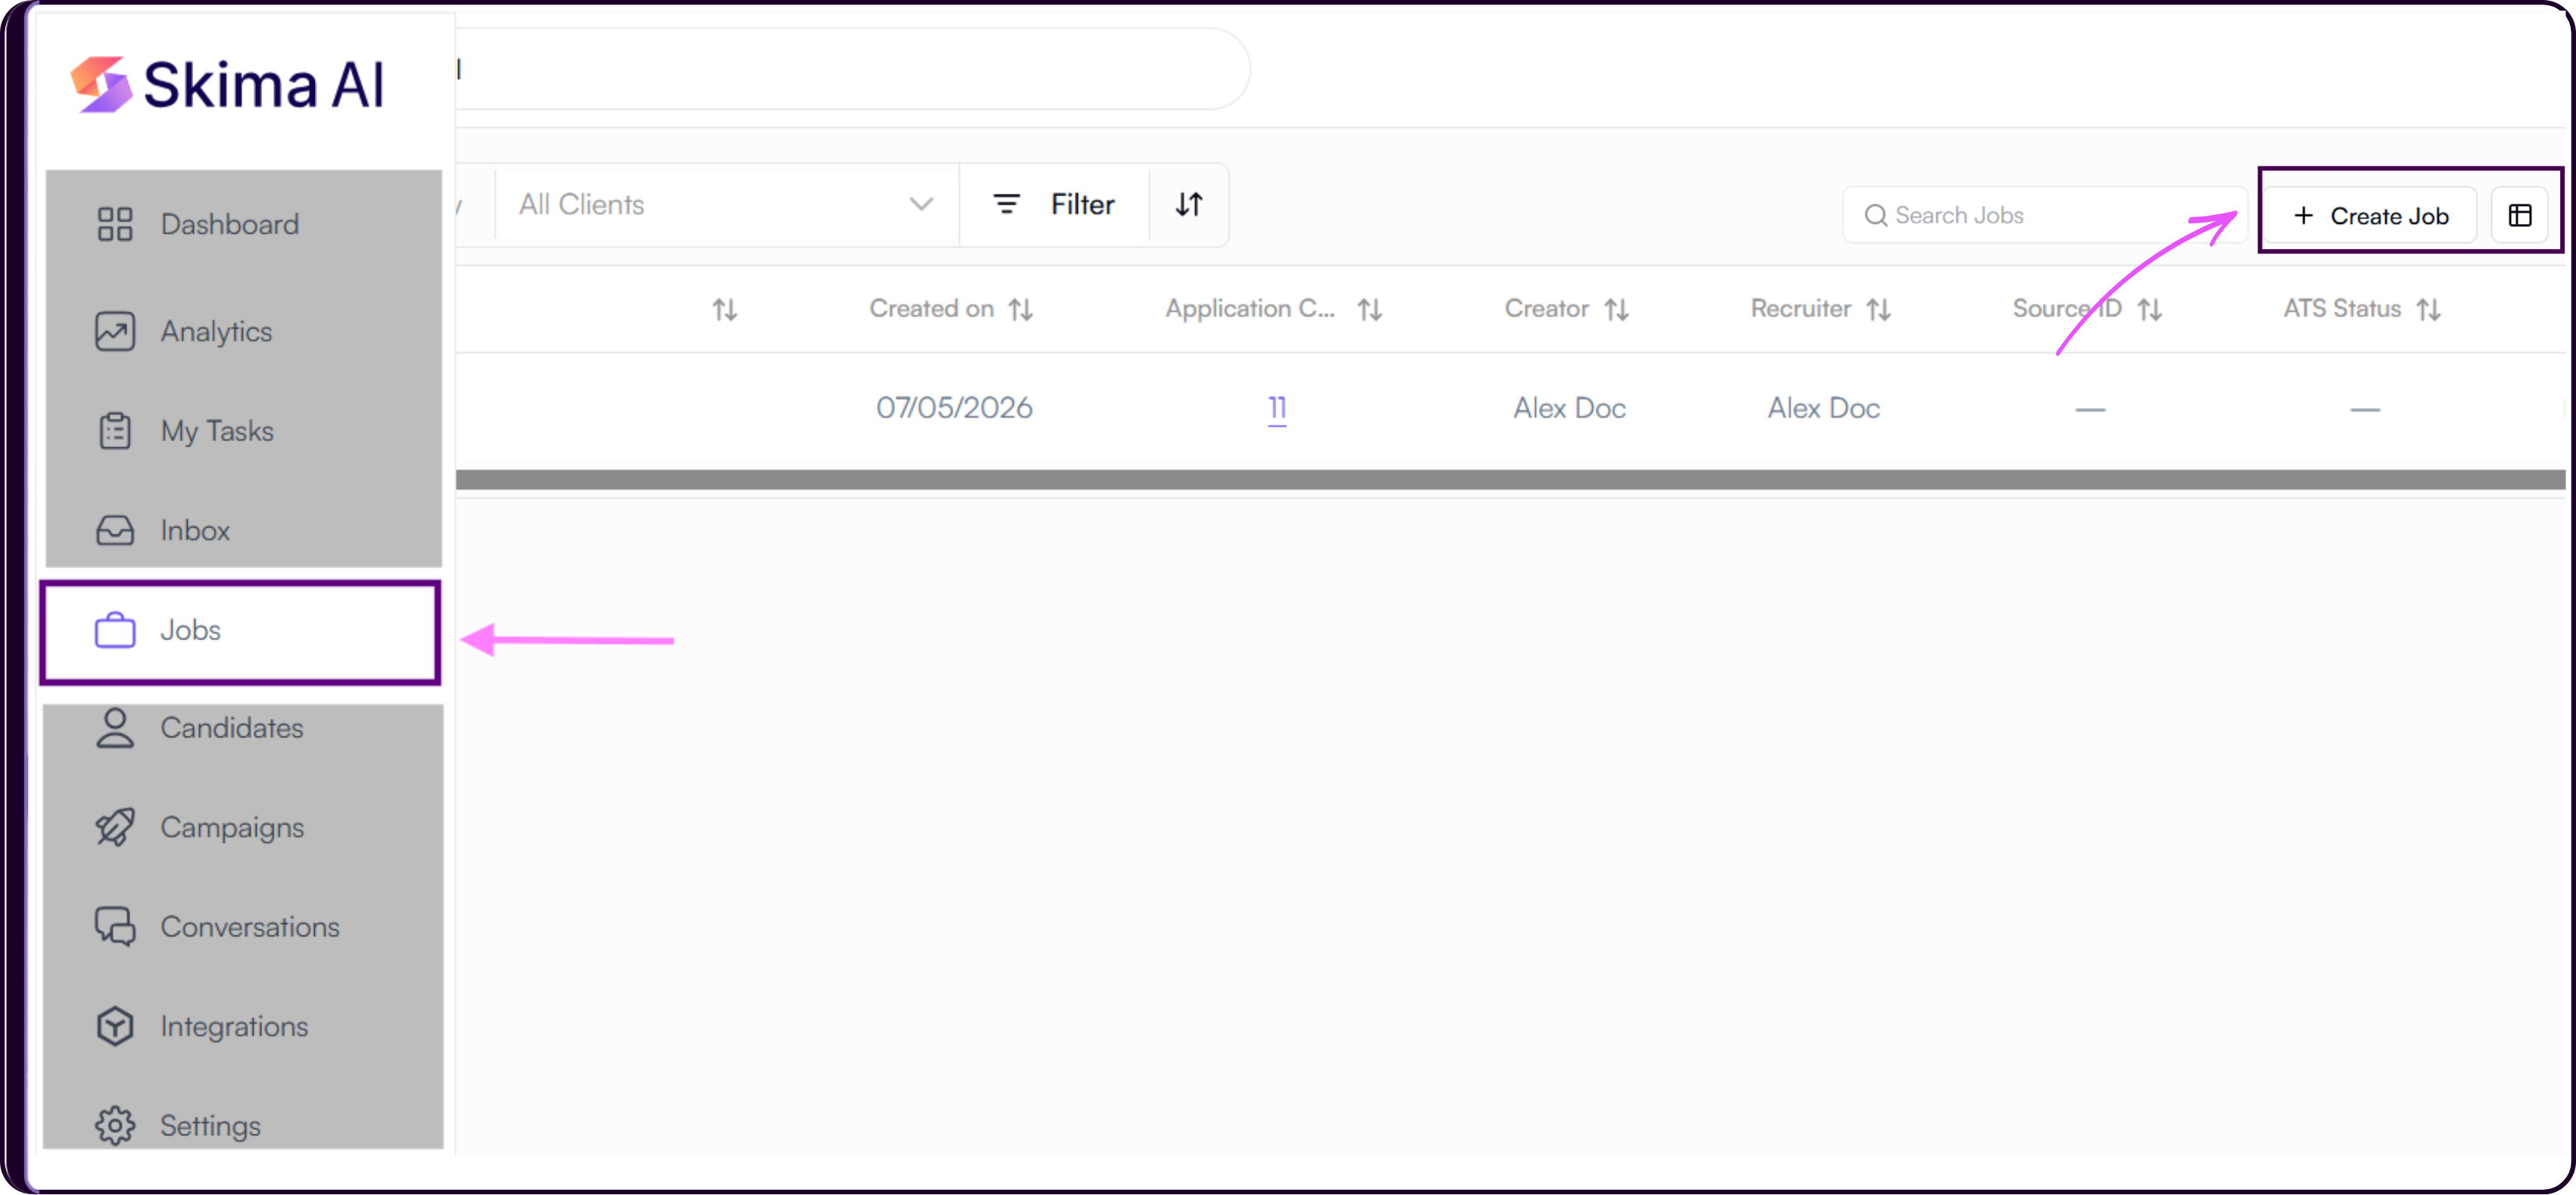Click Alex Doc in the Creator column
The image size is (2576, 1195).
tap(1569, 408)
